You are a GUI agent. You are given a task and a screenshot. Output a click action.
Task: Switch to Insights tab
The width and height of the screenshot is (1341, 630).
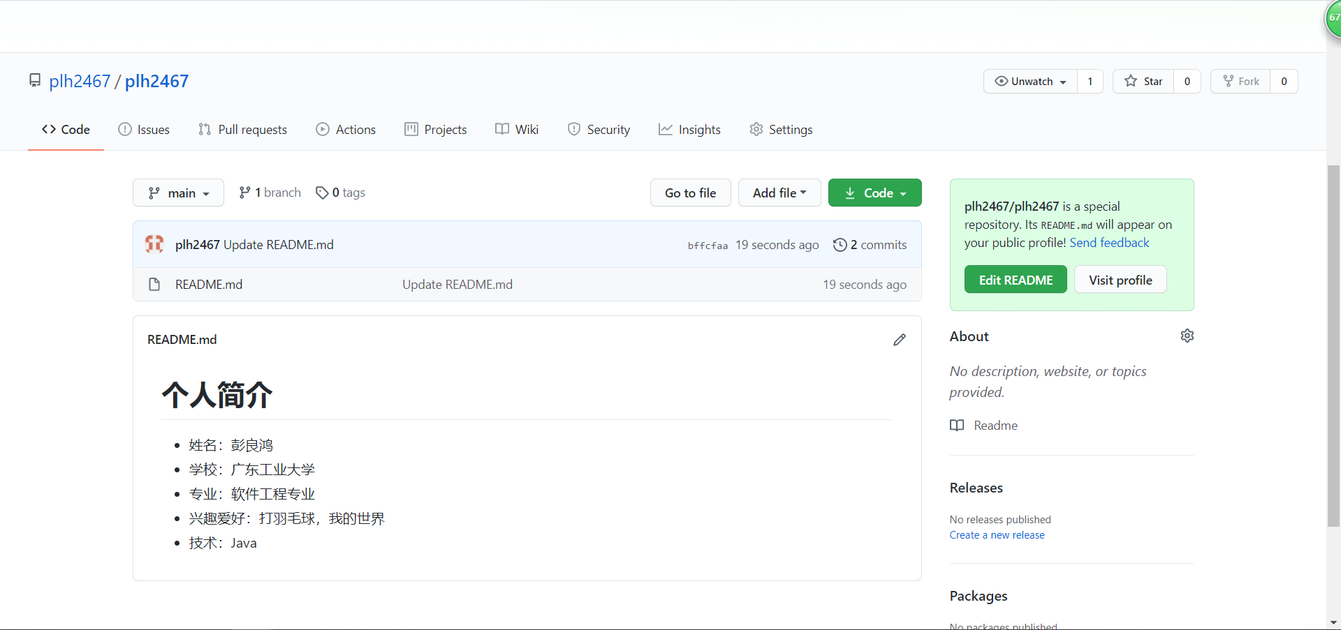[689, 129]
